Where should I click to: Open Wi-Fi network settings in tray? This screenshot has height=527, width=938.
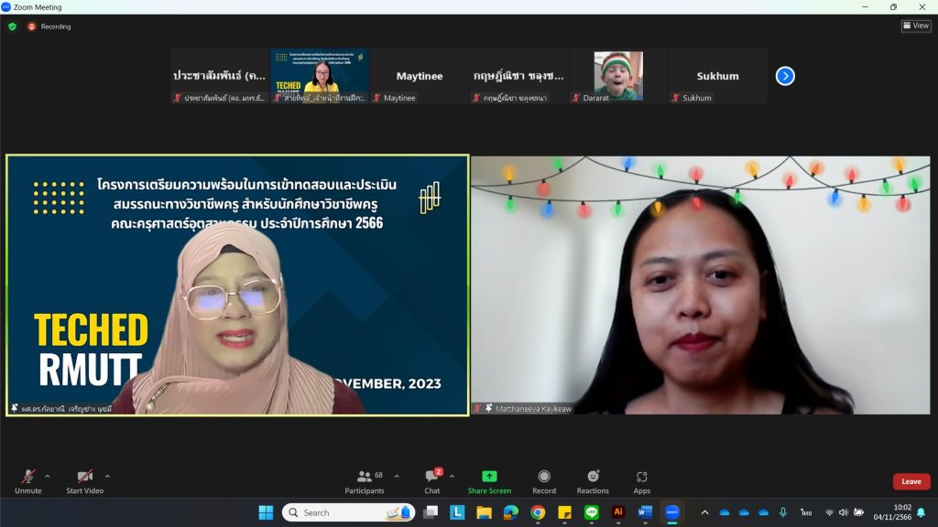(829, 512)
